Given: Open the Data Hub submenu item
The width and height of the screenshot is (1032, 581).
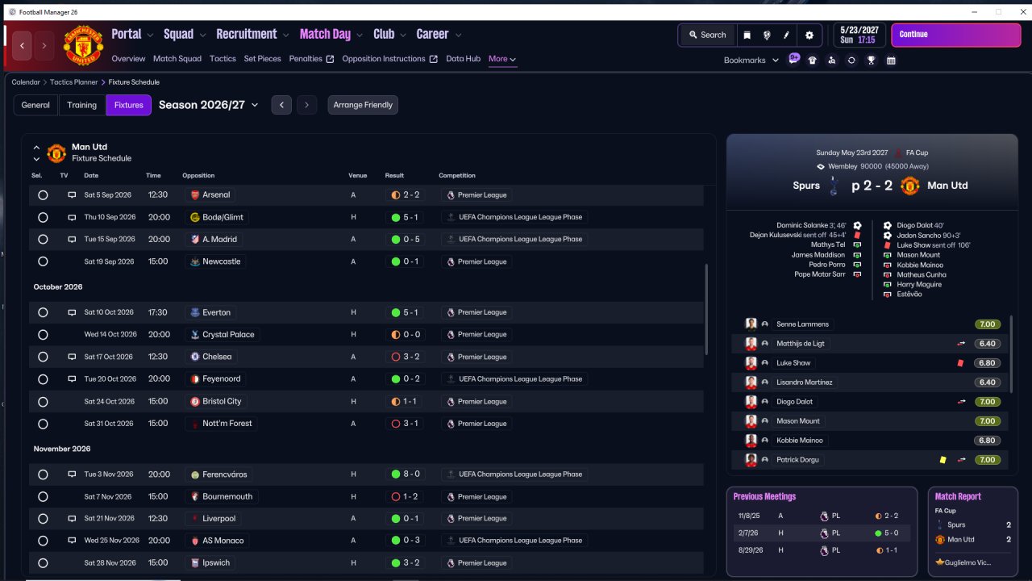Looking at the screenshot, I should [x=463, y=59].
